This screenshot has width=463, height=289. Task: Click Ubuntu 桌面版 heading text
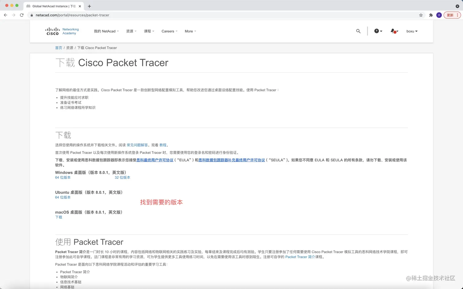pos(89,192)
